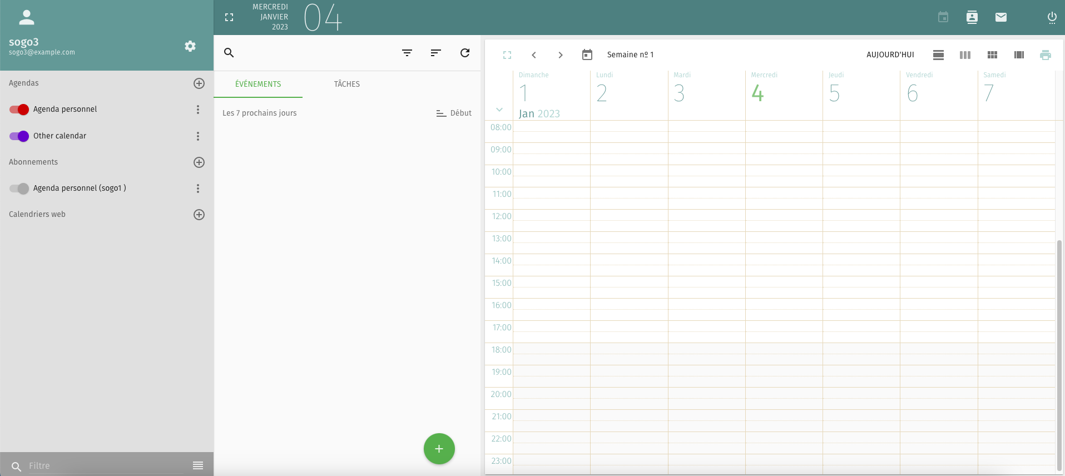Log out using the power icon

click(1052, 17)
